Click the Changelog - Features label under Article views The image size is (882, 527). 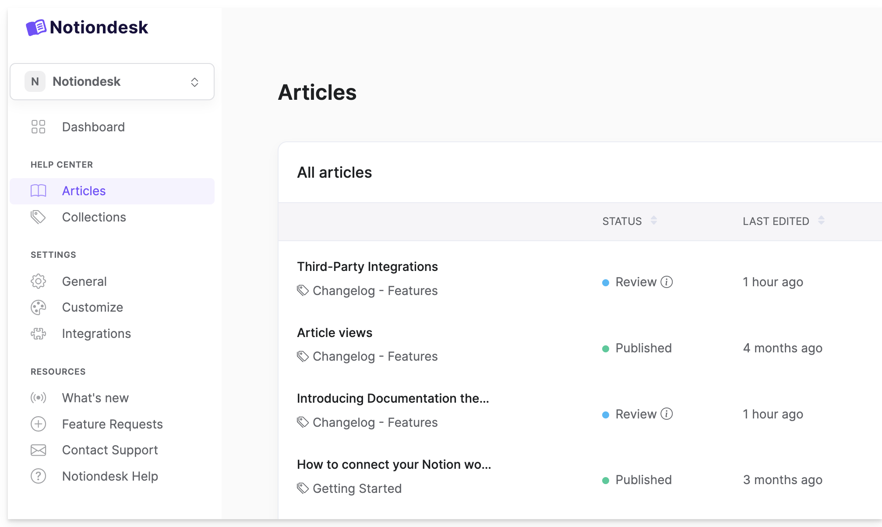coord(375,356)
